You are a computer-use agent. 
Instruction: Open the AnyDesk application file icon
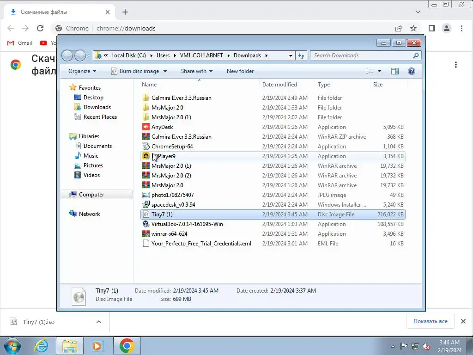coord(146,127)
